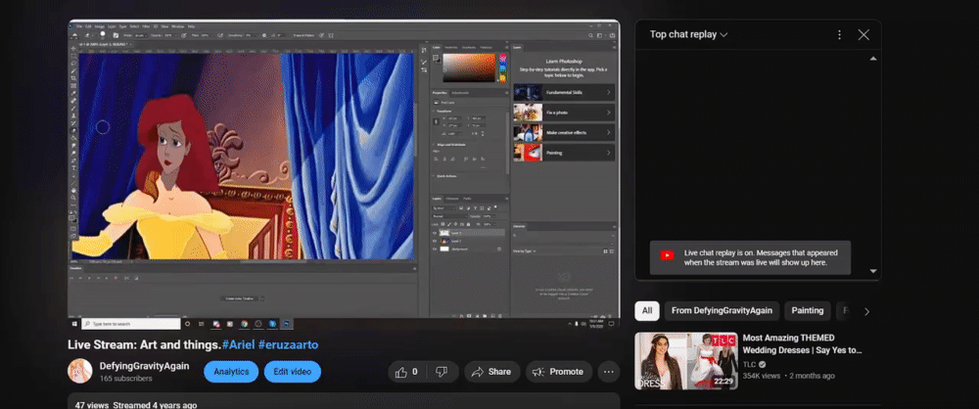The image size is (979, 409).
Task: Open the #eruzaarto hashtag link
Action: click(x=288, y=344)
